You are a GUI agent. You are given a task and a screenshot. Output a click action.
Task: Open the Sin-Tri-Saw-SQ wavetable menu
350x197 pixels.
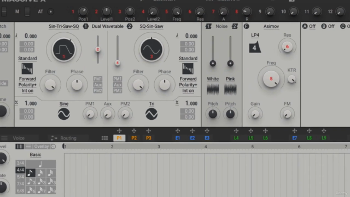coord(64,26)
